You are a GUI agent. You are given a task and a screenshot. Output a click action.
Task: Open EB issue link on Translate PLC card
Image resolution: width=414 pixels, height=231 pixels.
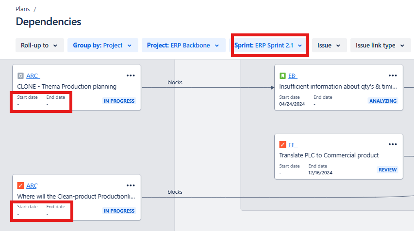pos(293,145)
